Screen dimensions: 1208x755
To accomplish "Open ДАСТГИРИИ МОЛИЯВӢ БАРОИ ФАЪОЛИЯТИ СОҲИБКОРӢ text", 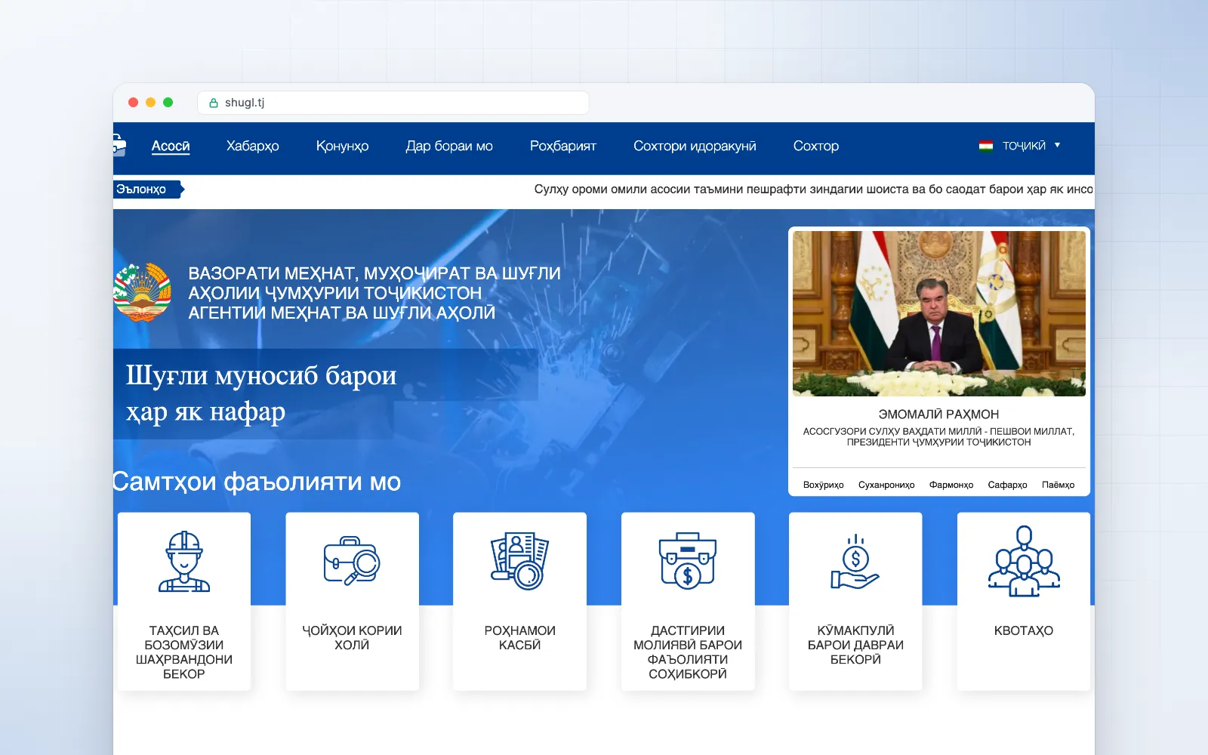I will [x=687, y=652].
